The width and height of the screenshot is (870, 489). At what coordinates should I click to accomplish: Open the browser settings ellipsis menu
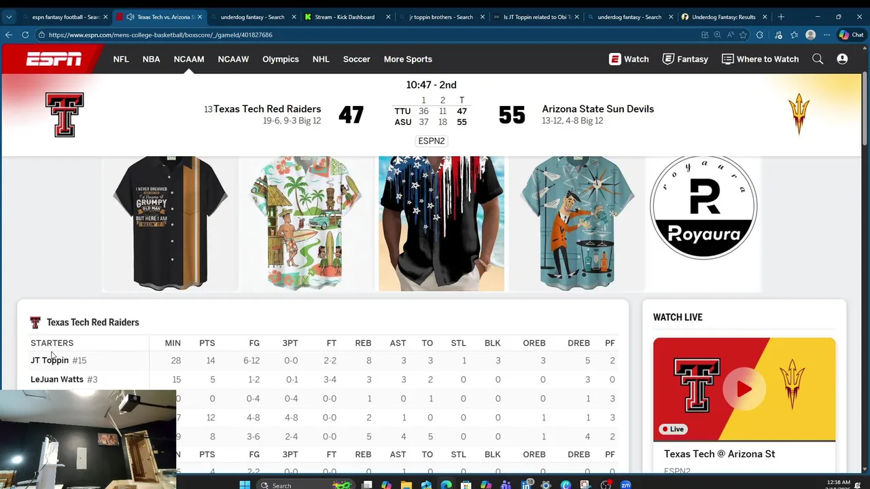click(826, 35)
